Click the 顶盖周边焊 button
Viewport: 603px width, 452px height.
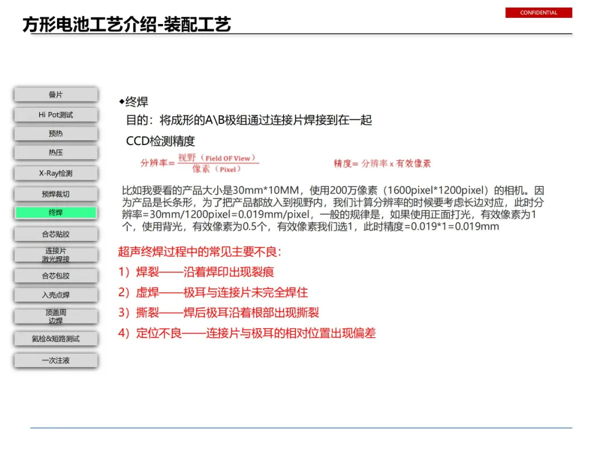56,316
